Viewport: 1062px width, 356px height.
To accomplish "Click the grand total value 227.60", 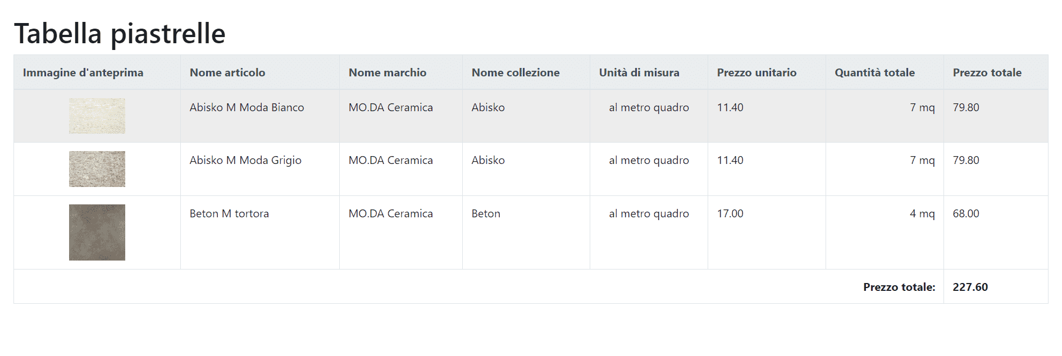I will tap(970, 287).
